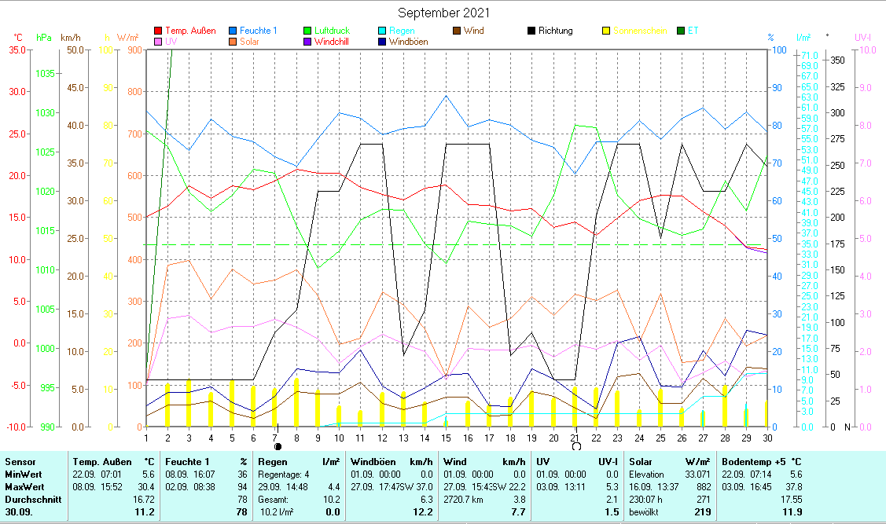Click the '02.09. 08:38' humidity maximum timestamp
886x524 pixels.
pyautogui.click(x=190, y=487)
